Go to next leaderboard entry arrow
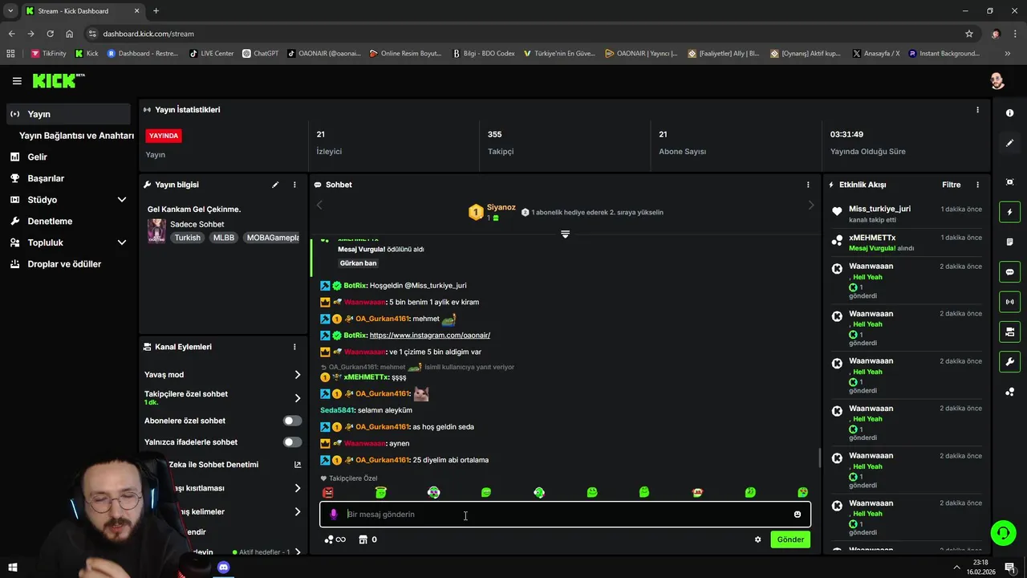This screenshot has height=578, width=1027. (810, 206)
